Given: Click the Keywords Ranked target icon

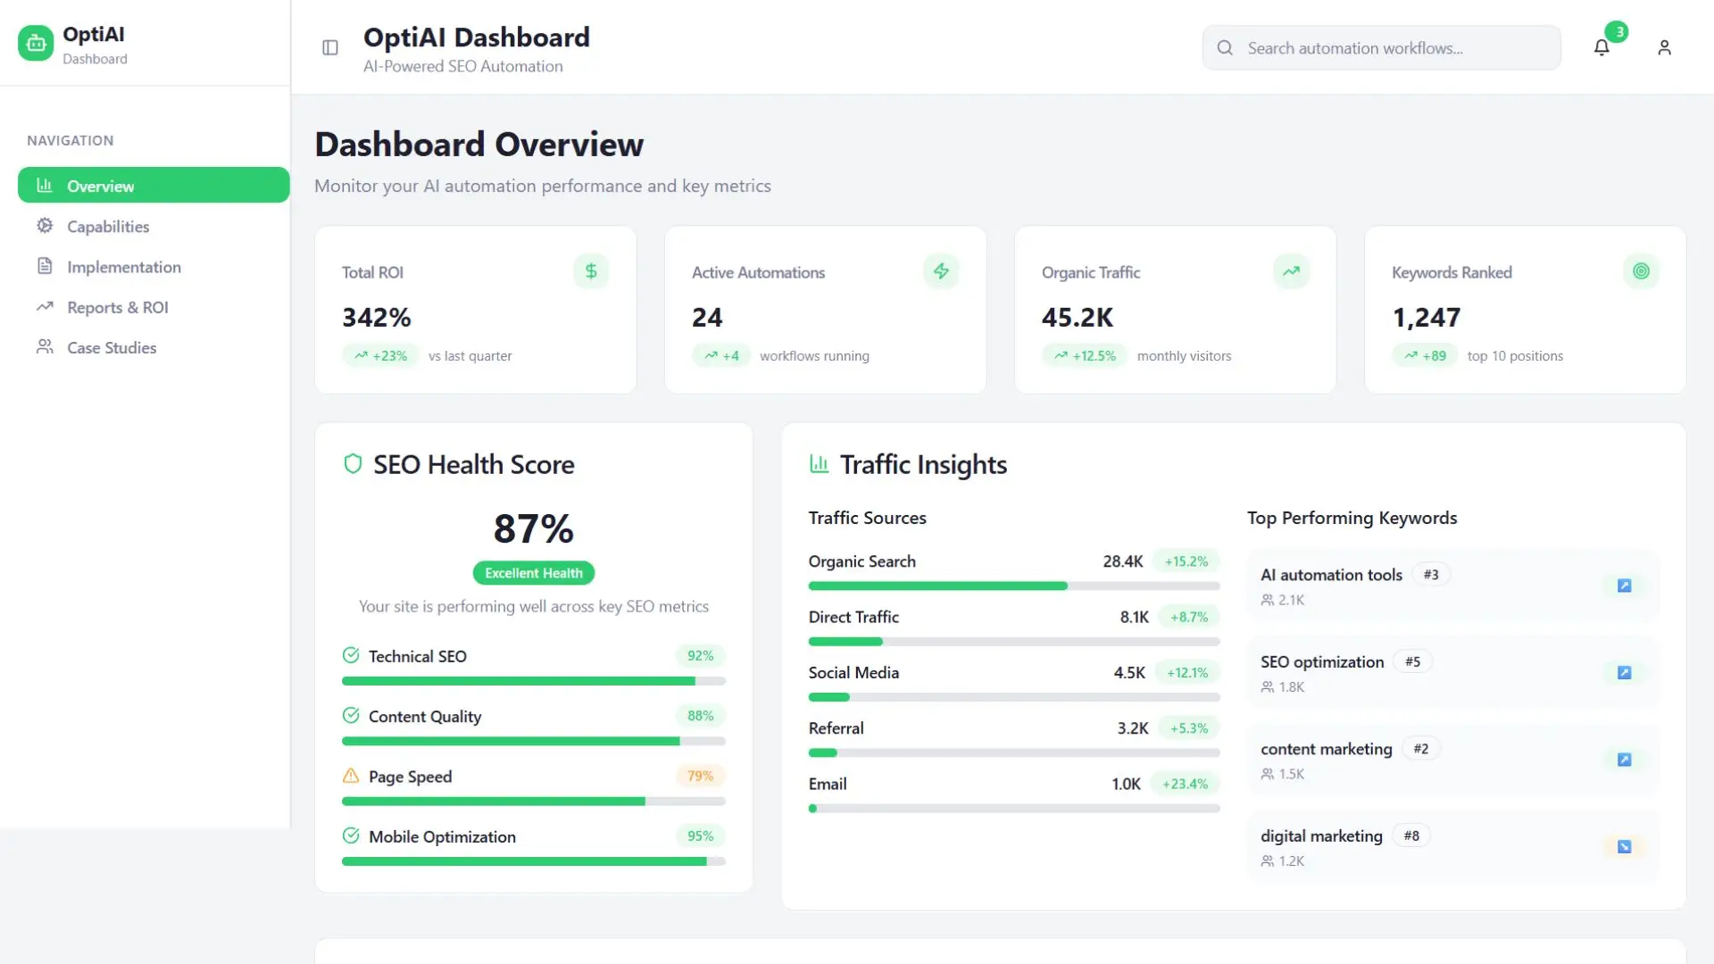Looking at the screenshot, I should pyautogui.click(x=1641, y=271).
